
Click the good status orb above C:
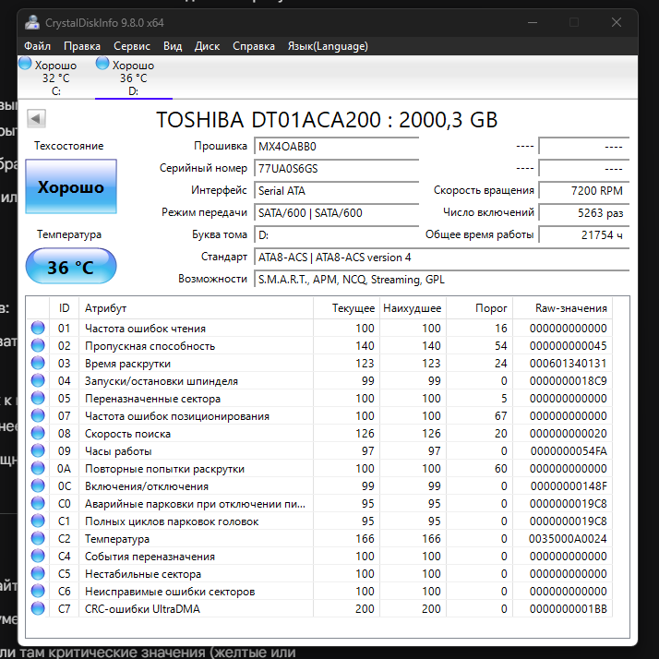(x=25, y=63)
